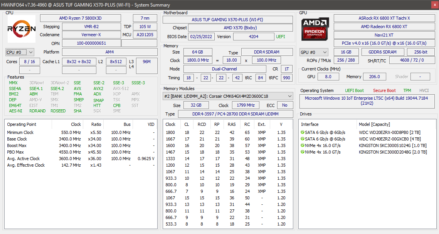Click the red Secure Boot status label
The height and width of the screenshot is (234, 439).
click(x=384, y=90)
